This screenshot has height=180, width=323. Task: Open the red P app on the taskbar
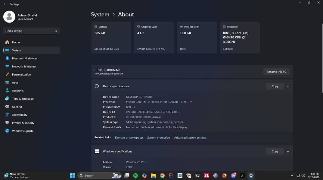[224, 175]
